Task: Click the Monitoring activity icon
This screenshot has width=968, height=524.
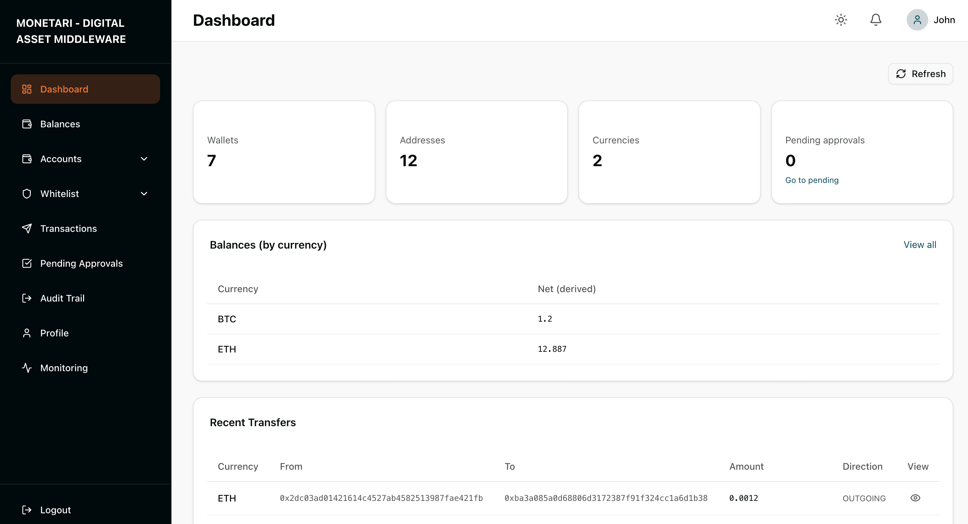Action: click(27, 368)
